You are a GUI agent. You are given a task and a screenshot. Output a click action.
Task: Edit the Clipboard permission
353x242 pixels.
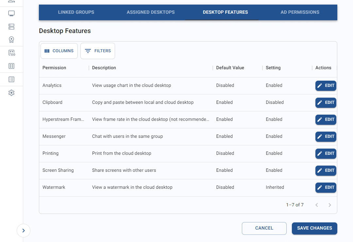click(326, 103)
